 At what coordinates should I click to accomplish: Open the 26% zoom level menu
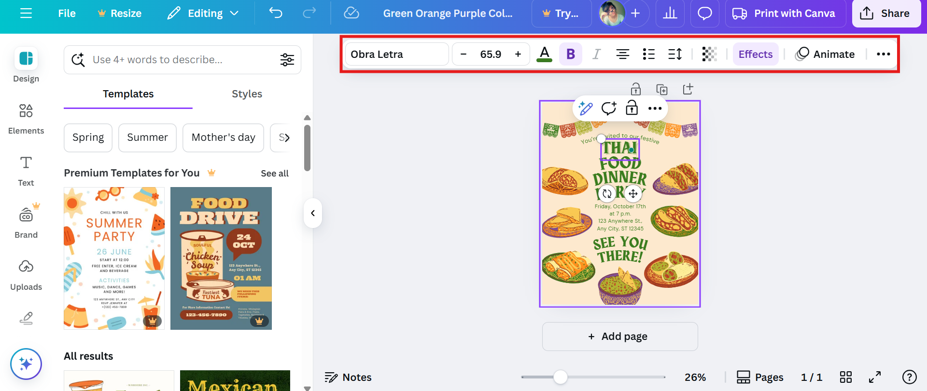[695, 378]
